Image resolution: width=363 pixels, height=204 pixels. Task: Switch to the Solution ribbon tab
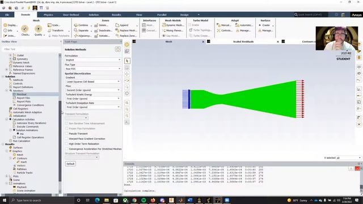[x=94, y=15]
